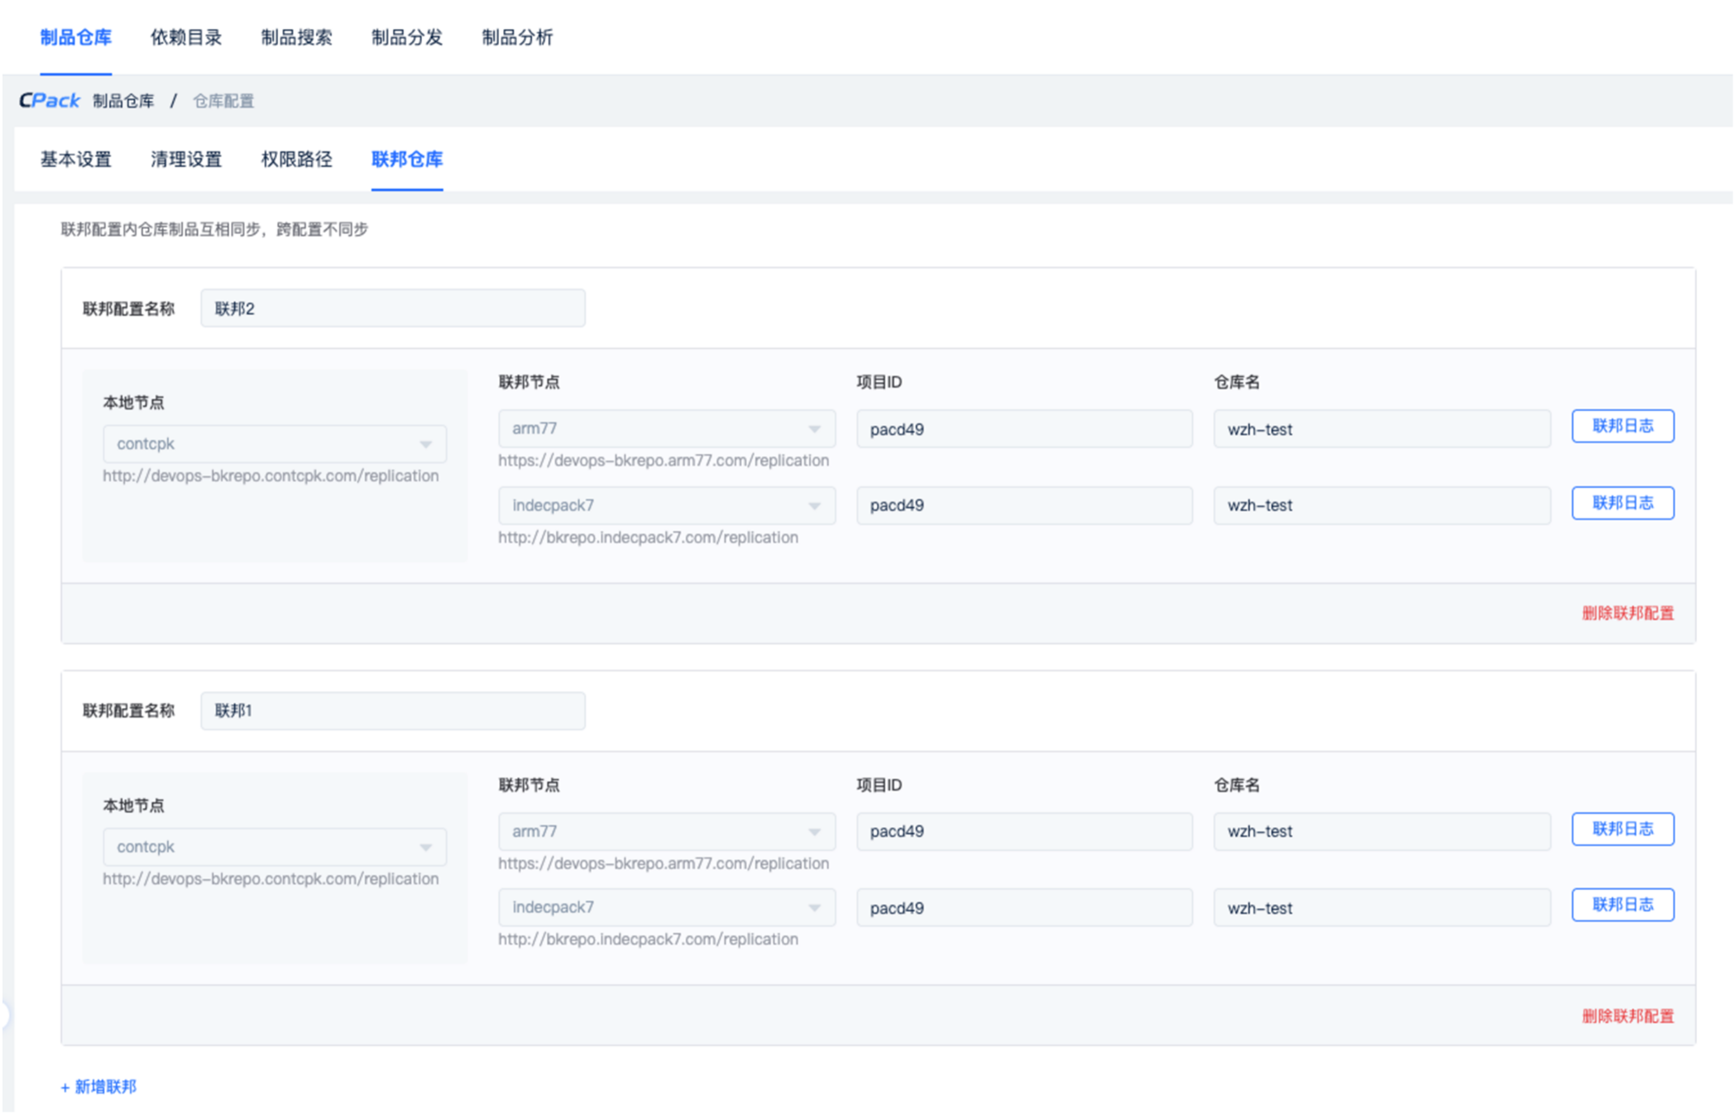Viewport: 1735px width, 1114px height.
Task: Click 联邦配置名称 field containing 联邦1
Action: (x=393, y=710)
